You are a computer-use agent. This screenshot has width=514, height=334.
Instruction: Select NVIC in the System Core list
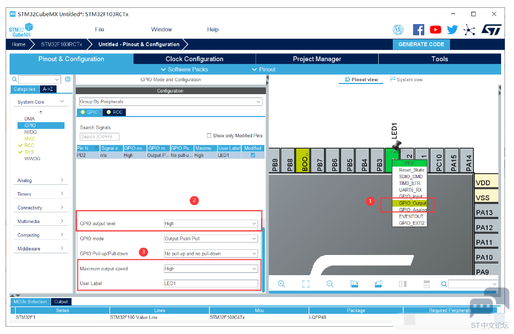click(x=30, y=138)
